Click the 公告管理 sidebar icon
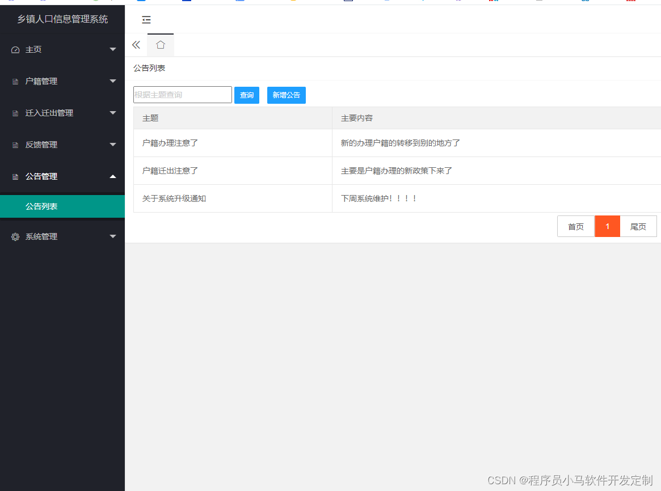The width and height of the screenshot is (661, 491). 15,176
